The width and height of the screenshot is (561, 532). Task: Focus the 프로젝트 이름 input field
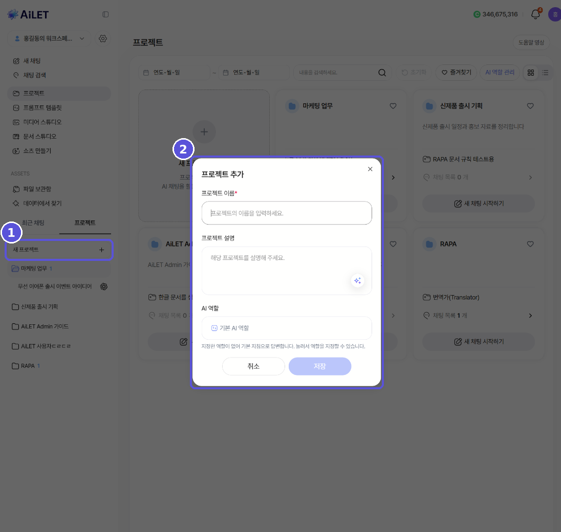pos(287,213)
